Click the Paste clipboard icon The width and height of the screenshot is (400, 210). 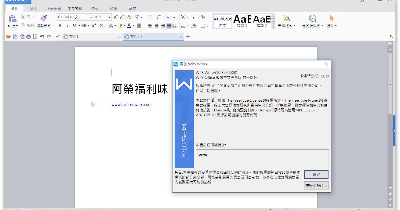[12, 18]
